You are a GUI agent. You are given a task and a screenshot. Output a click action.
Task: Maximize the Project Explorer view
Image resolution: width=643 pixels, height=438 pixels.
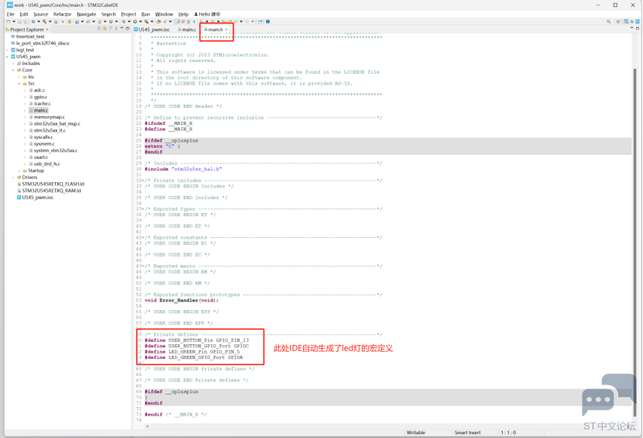(x=128, y=29)
